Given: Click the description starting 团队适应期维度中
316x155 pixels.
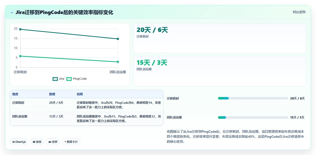Looking at the screenshot, I should 119,119.
